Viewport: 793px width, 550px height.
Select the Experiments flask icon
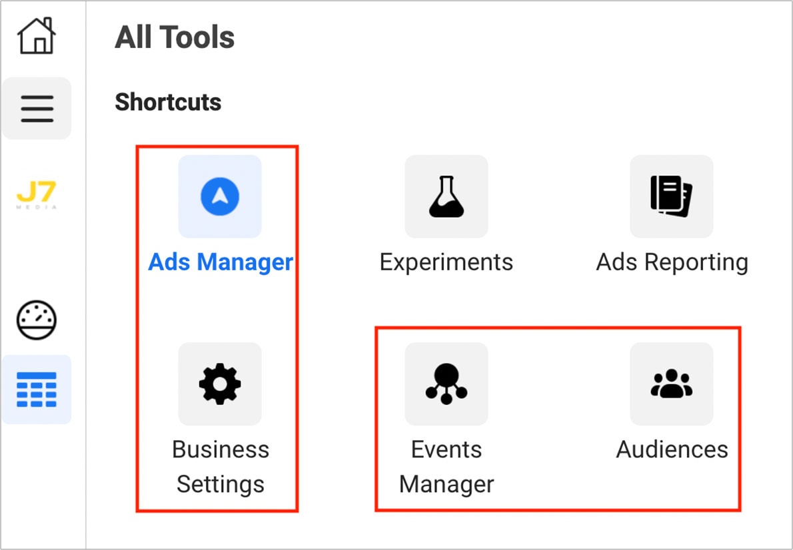tap(446, 196)
